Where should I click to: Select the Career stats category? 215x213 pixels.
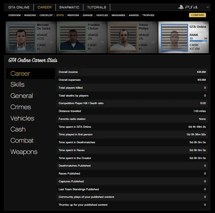(31, 73)
